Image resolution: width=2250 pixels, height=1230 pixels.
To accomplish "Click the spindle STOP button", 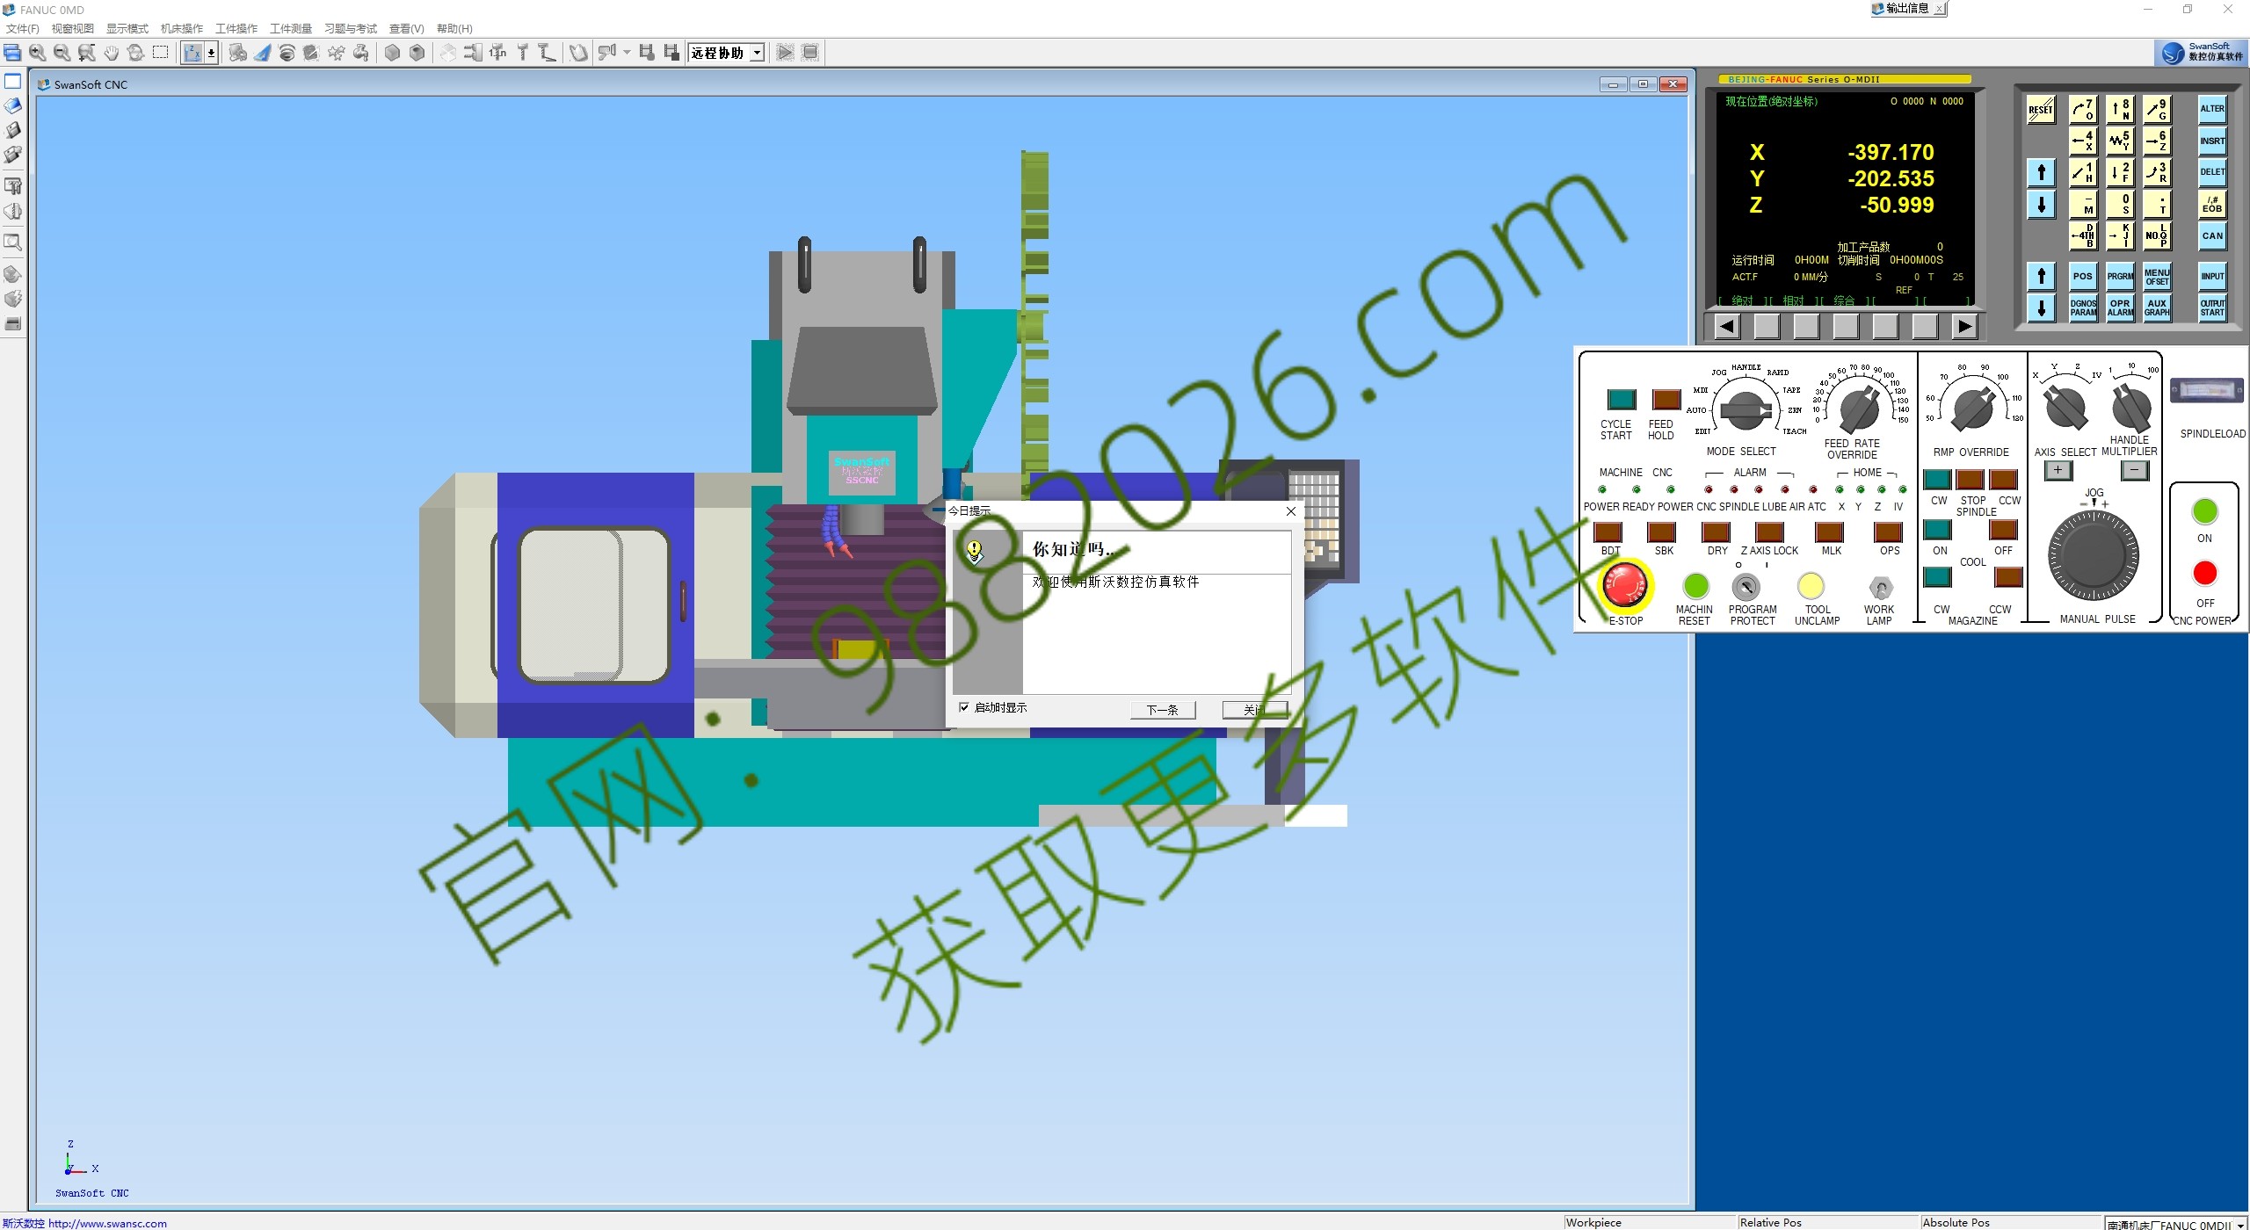I will pyautogui.click(x=1970, y=479).
